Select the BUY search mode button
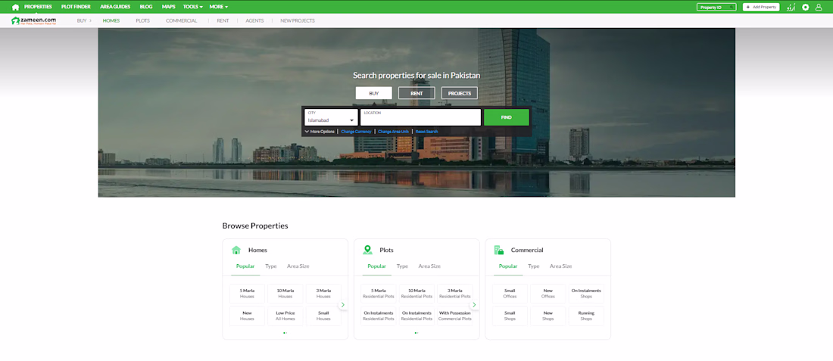 point(374,93)
